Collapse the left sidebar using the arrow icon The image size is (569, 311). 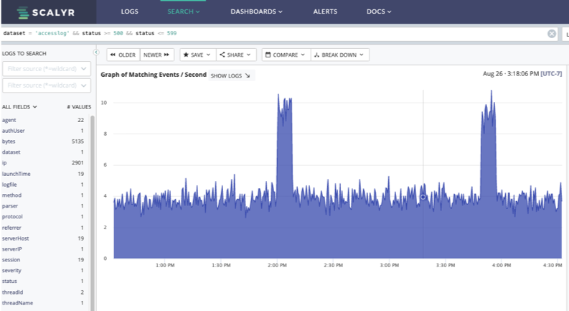[97, 52]
